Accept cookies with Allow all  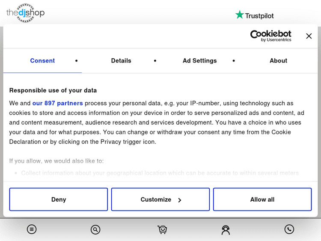262,199
